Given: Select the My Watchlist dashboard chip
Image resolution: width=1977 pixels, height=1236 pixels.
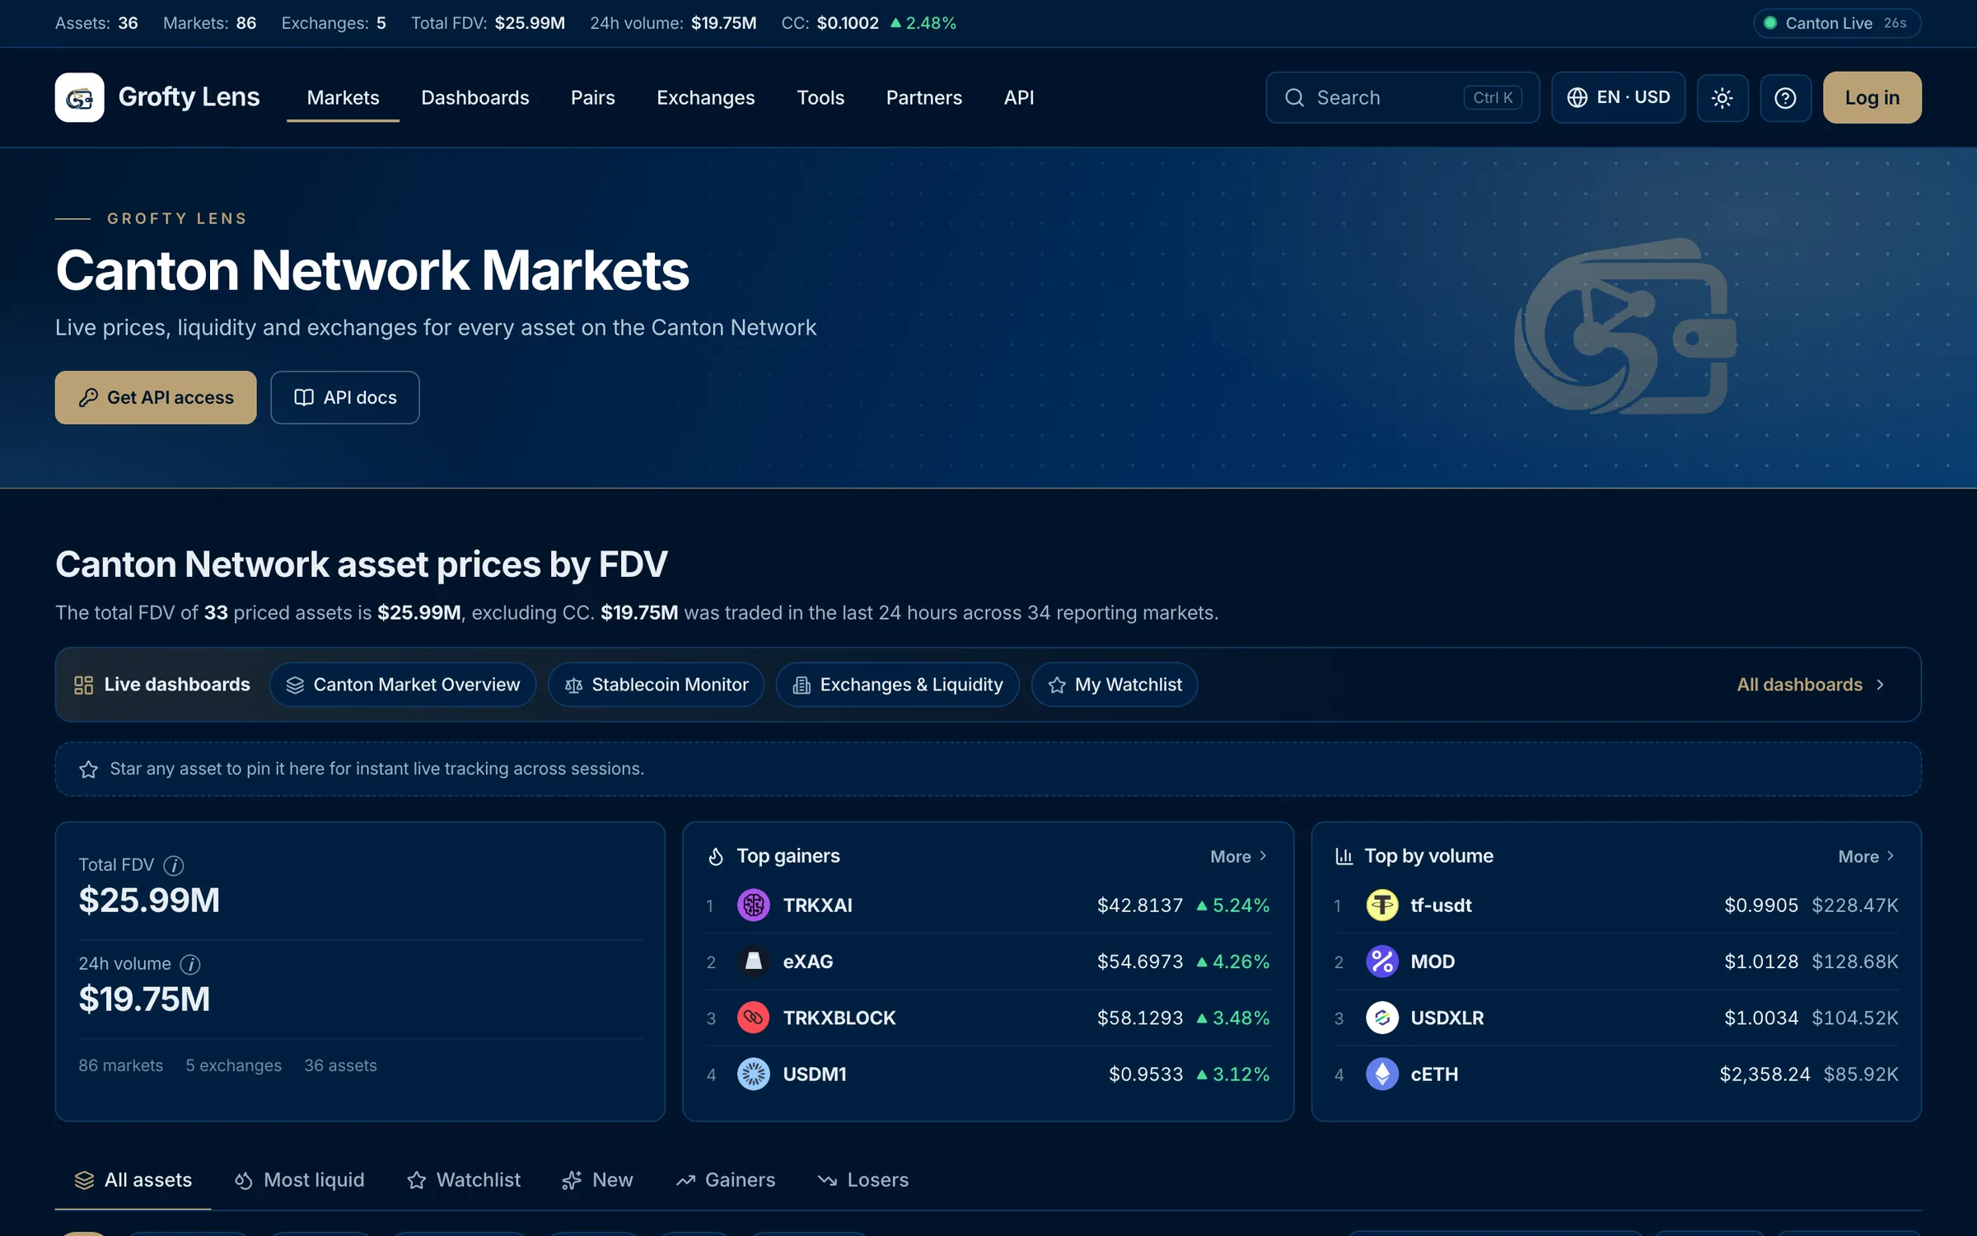Looking at the screenshot, I should coord(1114,685).
